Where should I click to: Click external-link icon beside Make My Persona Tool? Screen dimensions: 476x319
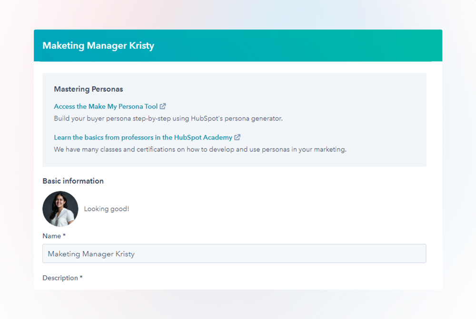coord(163,106)
